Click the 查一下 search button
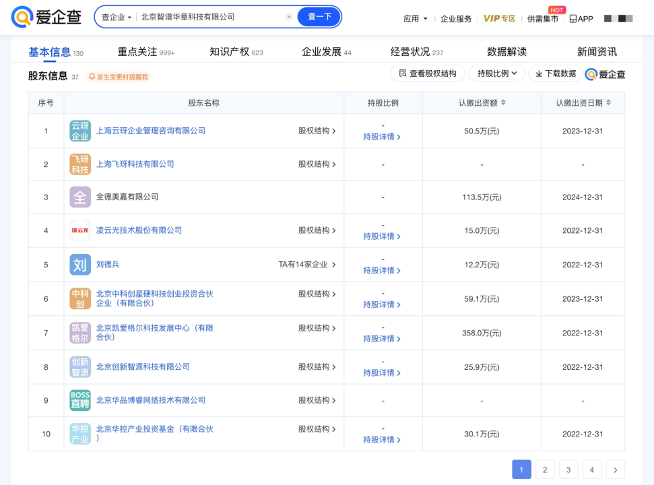The image size is (654, 485). pos(319,17)
